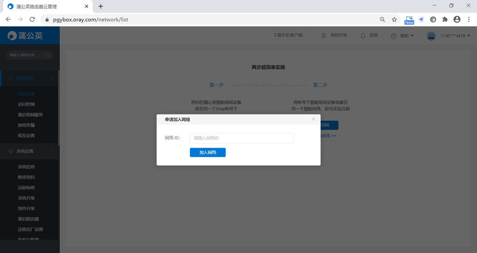Open 还原出厂设置 in sidebar
Viewport: 477px width, 253px height.
click(x=30, y=229)
